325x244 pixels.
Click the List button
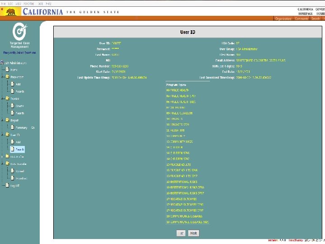[x=181, y=233]
